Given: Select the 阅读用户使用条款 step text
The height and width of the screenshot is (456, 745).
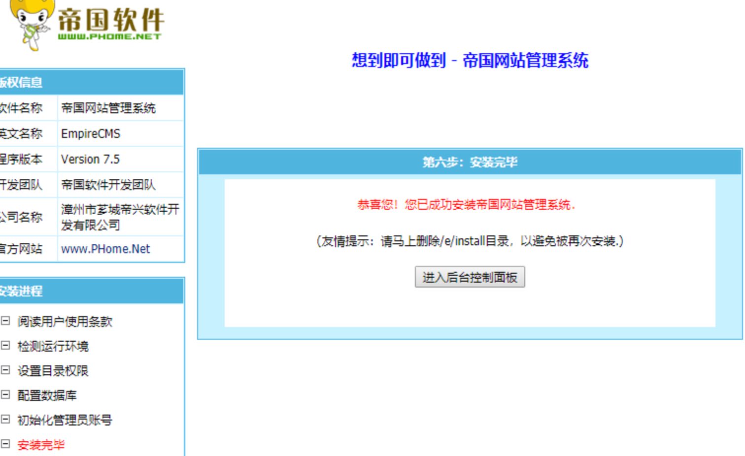Looking at the screenshot, I should tap(65, 322).
